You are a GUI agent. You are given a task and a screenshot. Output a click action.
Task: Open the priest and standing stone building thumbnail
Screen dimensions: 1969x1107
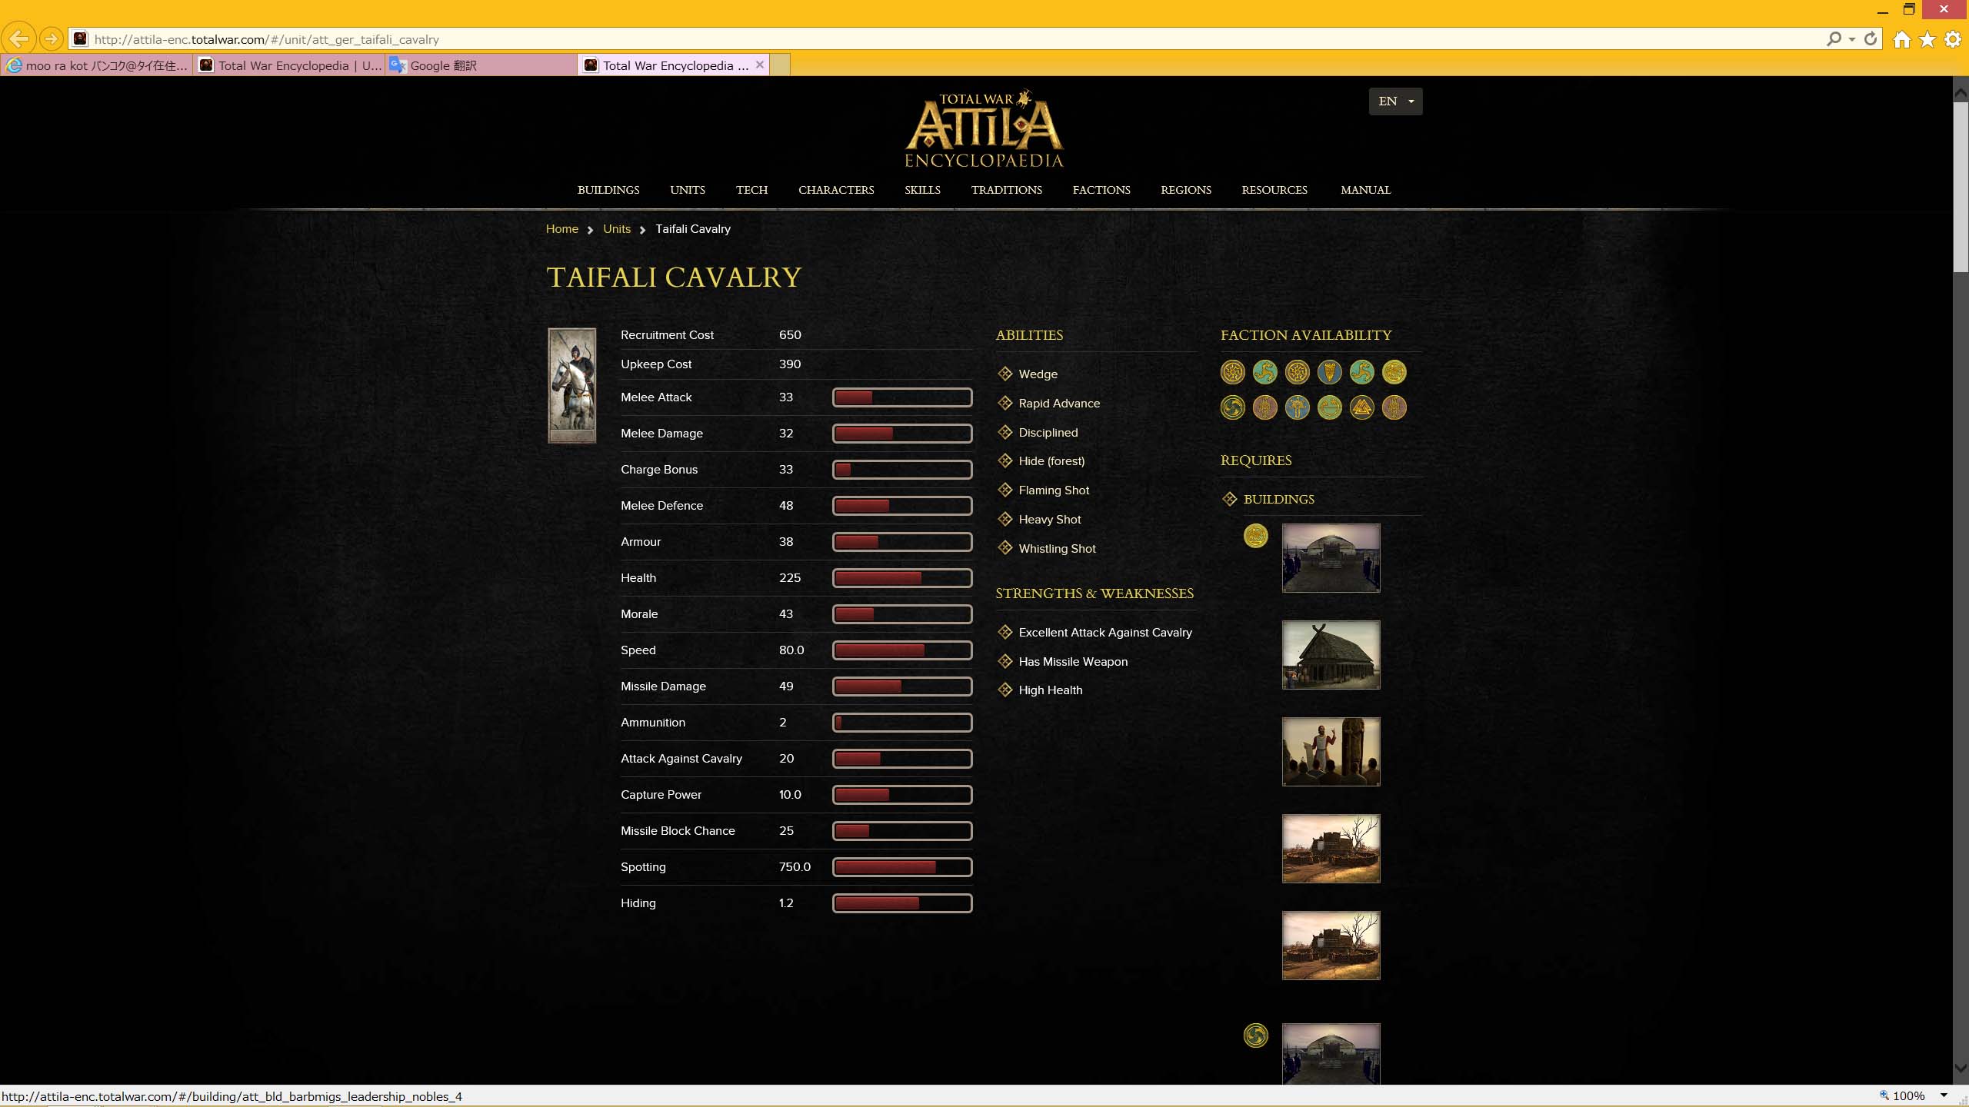pos(1331,752)
